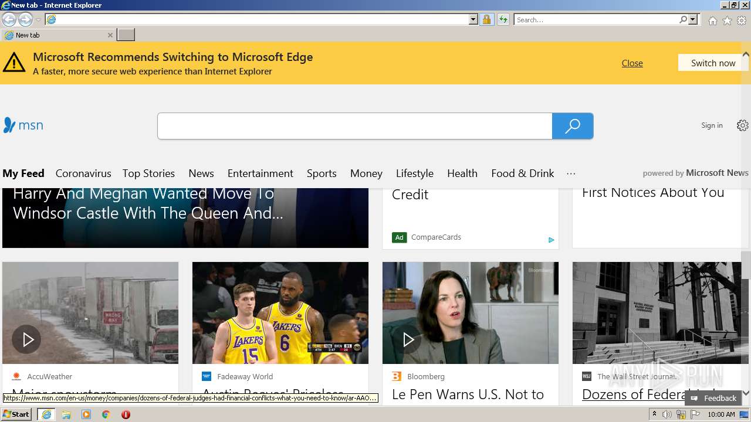Select the New tab browser tab
Screen dimensions: 751x422
57,35
